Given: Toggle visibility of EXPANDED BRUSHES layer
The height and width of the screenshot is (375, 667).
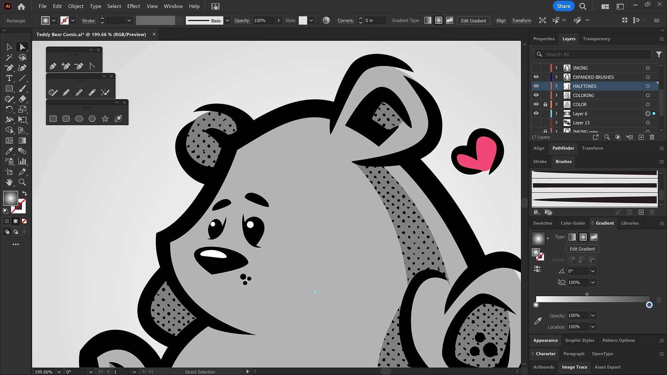Looking at the screenshot, I should [x=536, y=77].
